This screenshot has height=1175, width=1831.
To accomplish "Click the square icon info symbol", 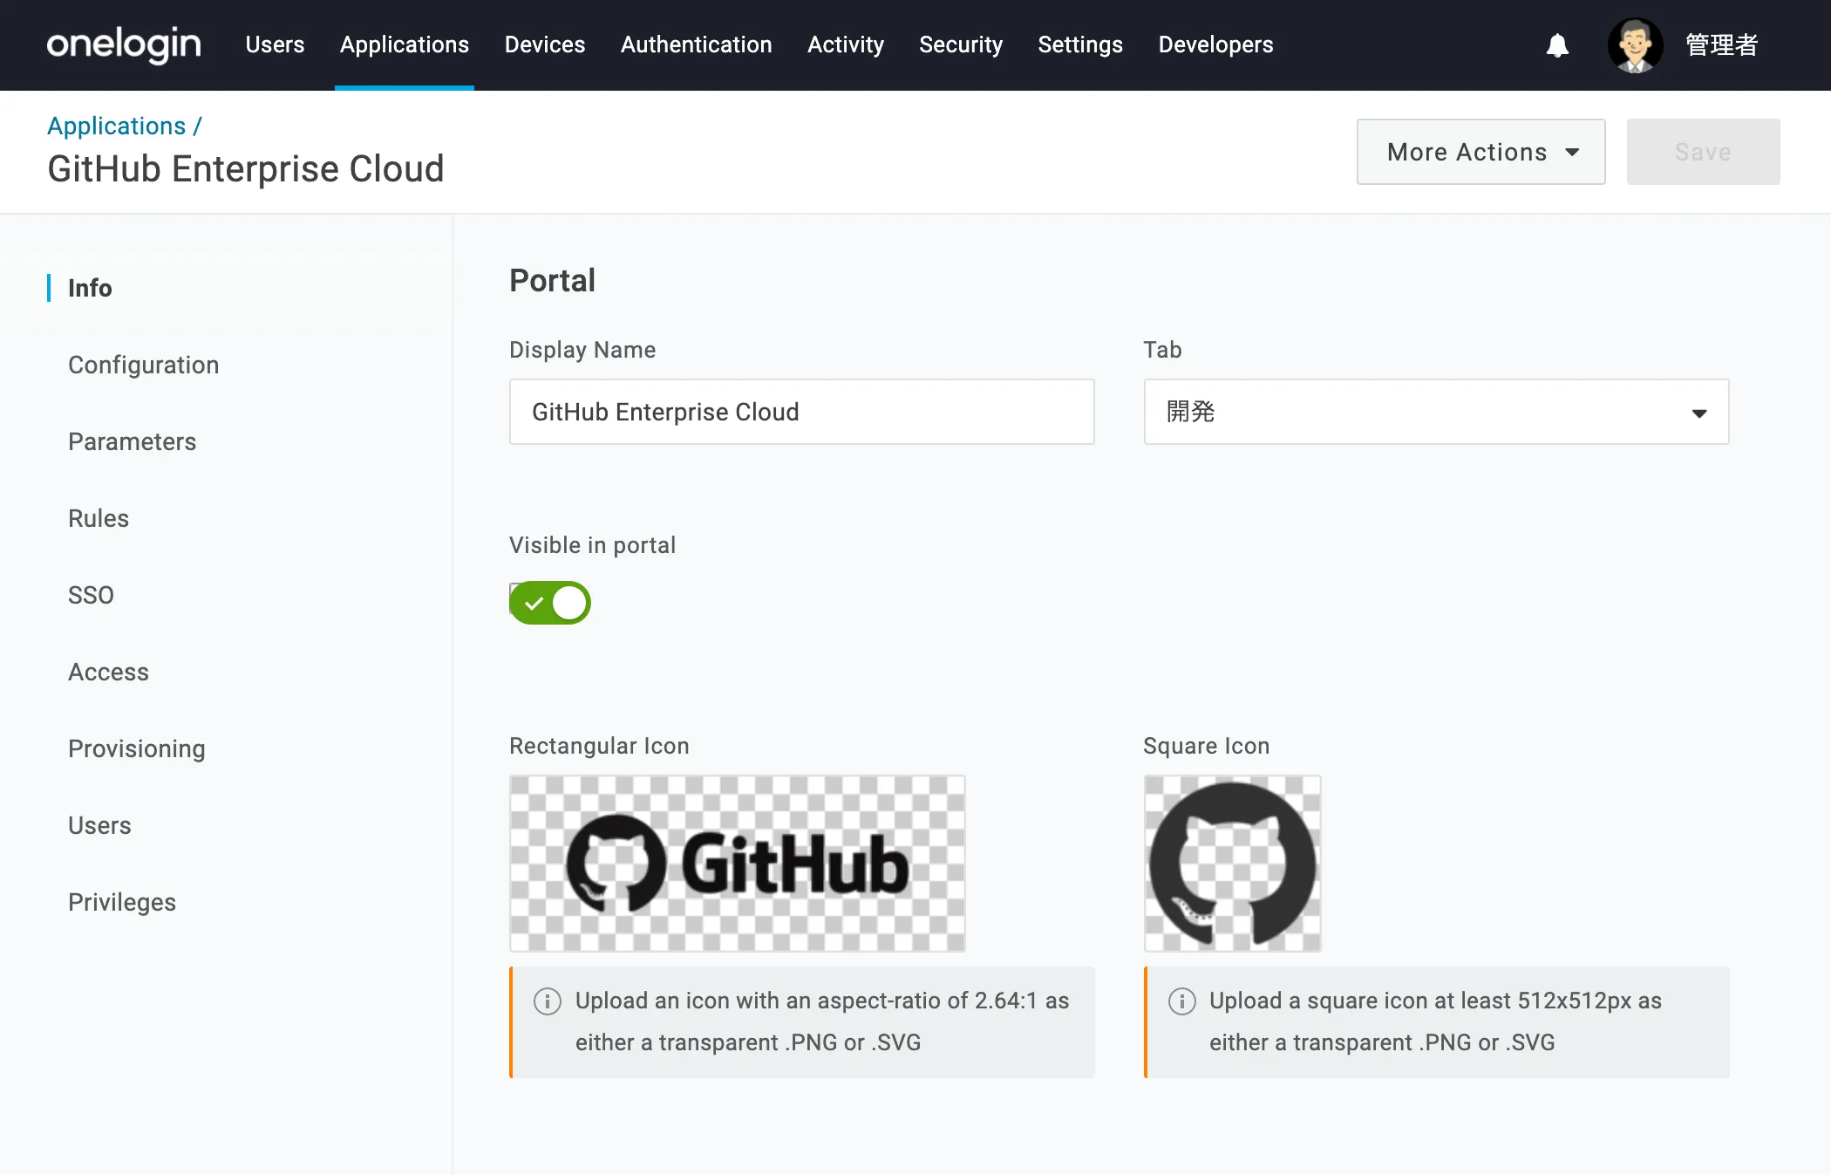I will click(x=1181, y=1001).
